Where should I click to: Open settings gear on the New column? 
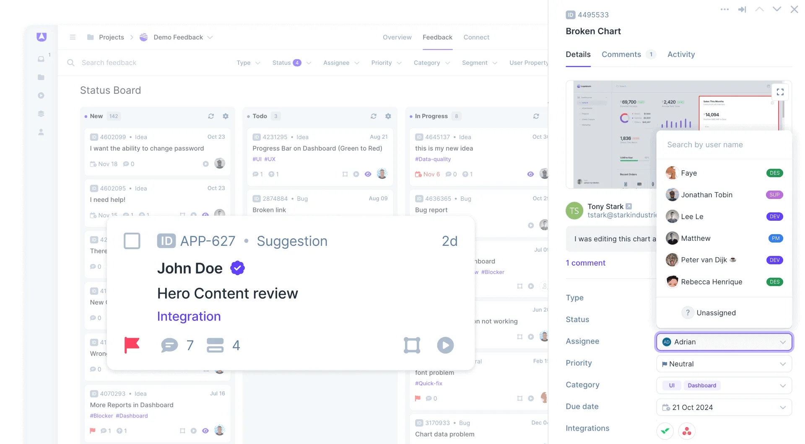coord(226,116)
